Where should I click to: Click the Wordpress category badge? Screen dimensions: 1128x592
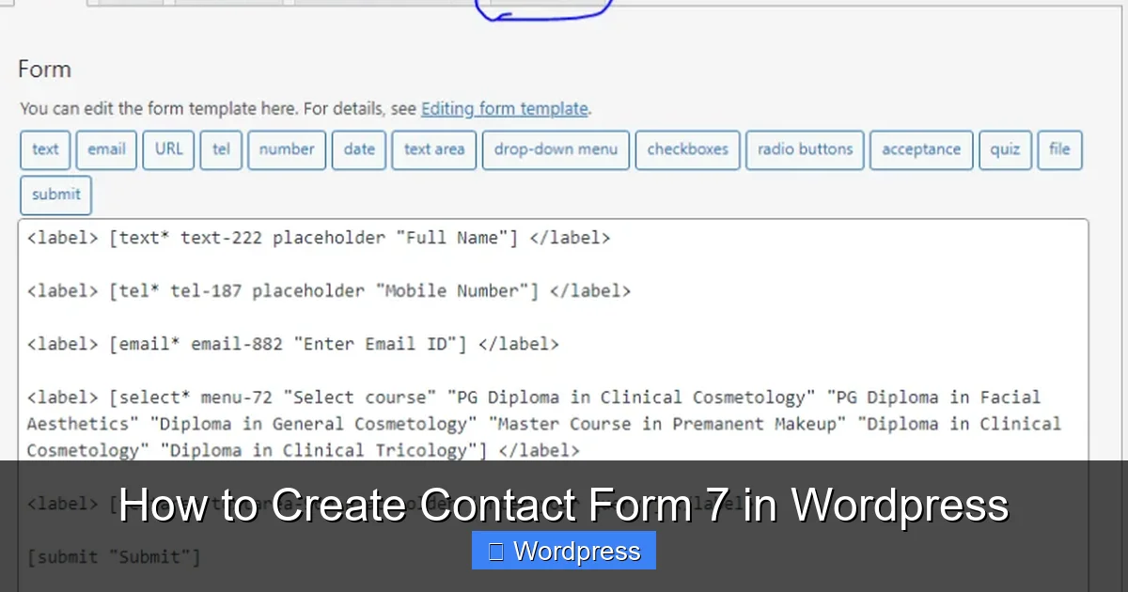pos(564,551)
